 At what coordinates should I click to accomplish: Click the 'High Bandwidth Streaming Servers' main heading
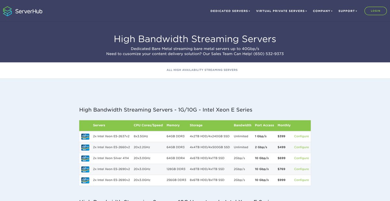pyautogui.click(x=195, y=39)
